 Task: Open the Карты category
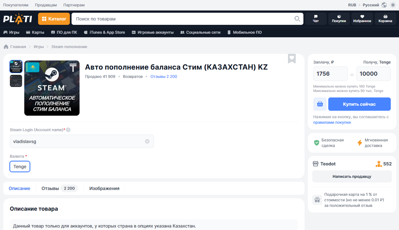pyautogui.click(x=35, y=32)
